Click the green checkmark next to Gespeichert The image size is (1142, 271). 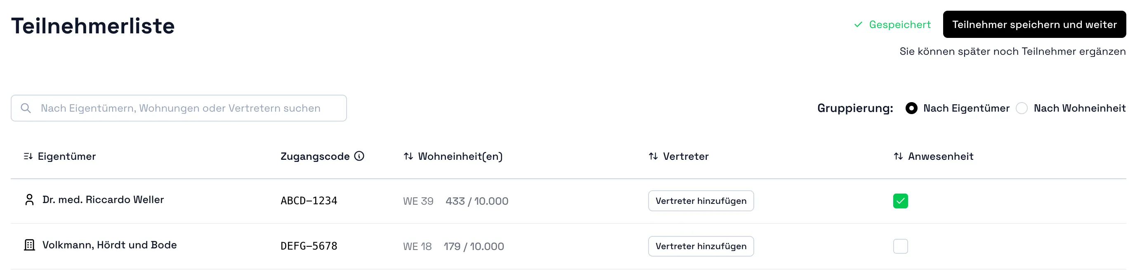coord(859,25)
